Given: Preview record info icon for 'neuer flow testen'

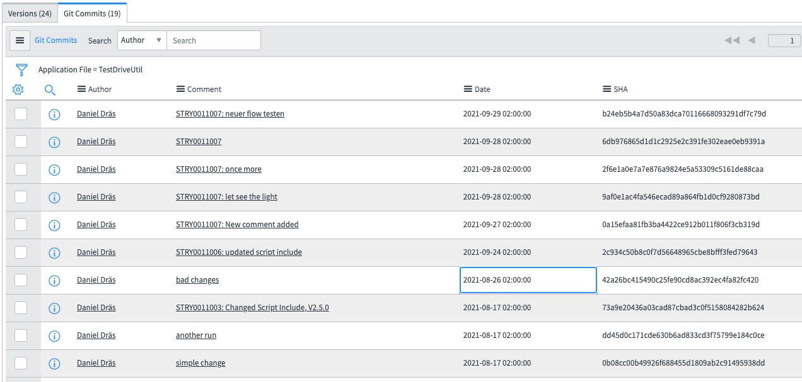Looking at the screenshot, I should [54, 115].
